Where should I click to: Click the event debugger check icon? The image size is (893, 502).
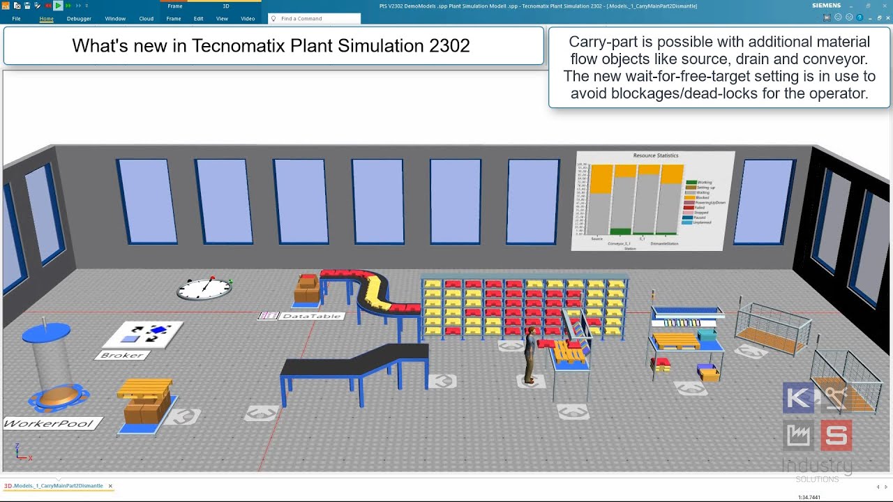(38, 6)
